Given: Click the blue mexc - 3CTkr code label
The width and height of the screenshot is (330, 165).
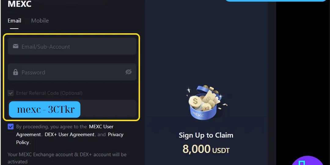Looking at the screenshot, I should tap(45, 109).
